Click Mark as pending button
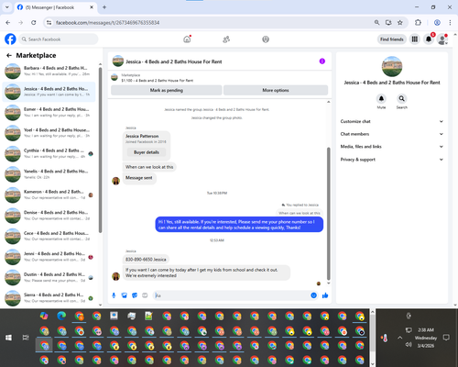Viewport: 458px width, 367px height. click(x=167, y=90)
